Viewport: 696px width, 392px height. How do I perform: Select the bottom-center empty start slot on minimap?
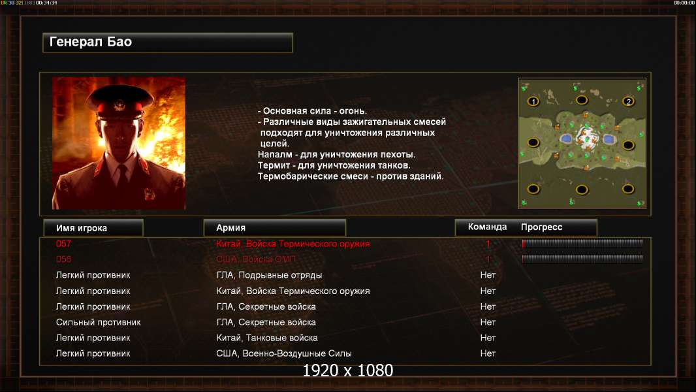[582, 190]
